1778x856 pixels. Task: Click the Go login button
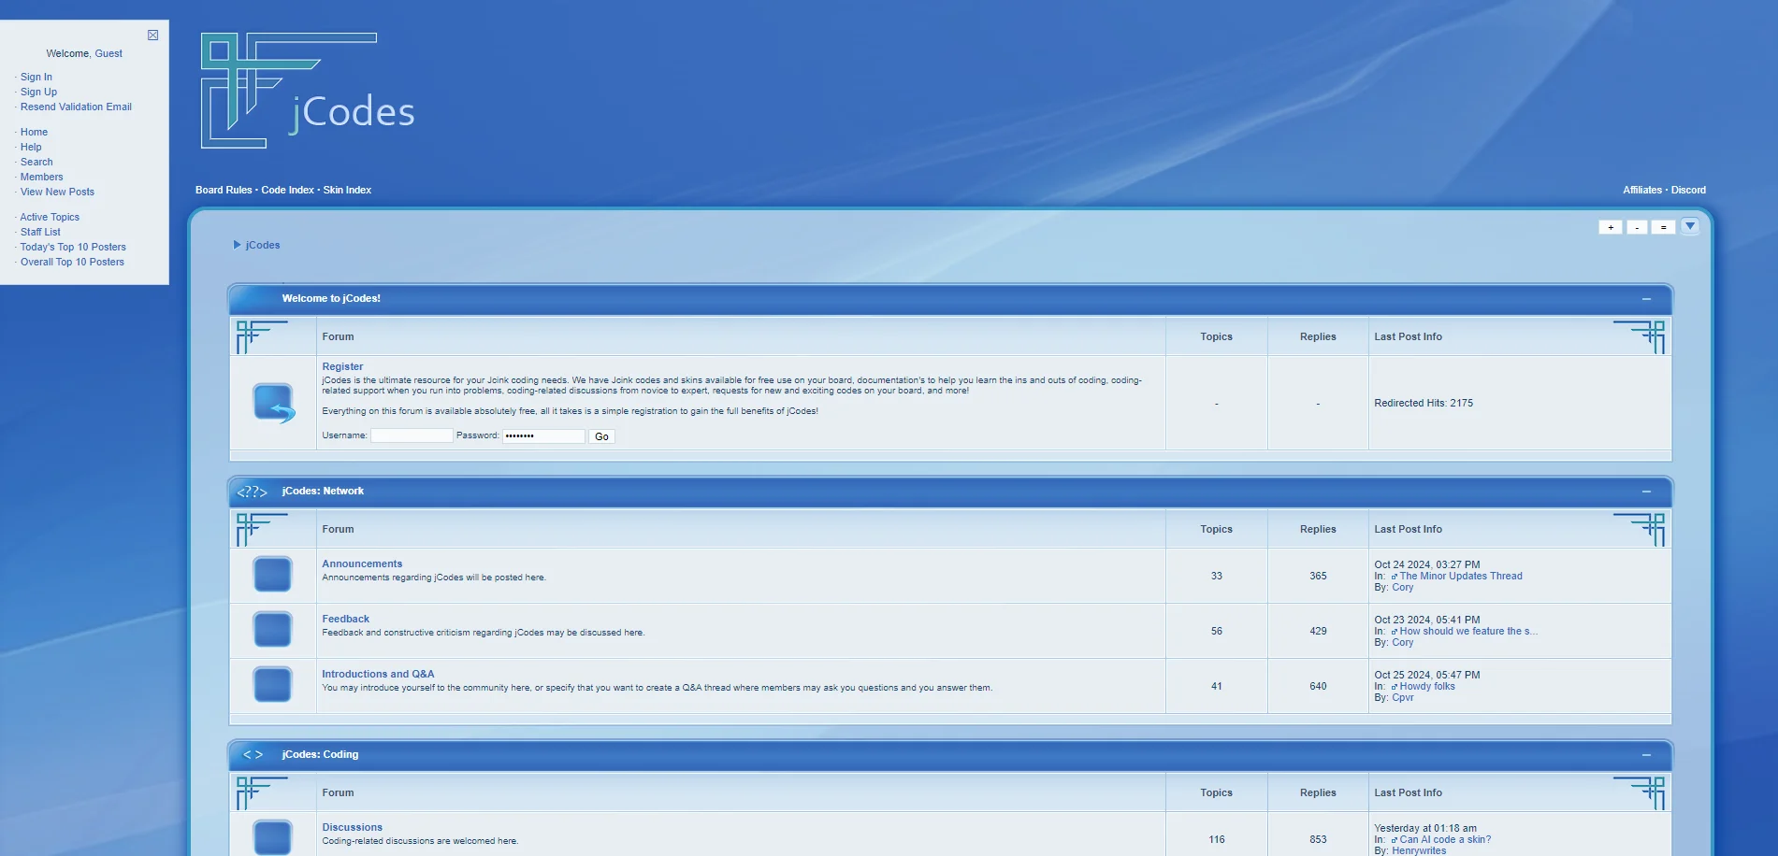click(x=601, y=436)
